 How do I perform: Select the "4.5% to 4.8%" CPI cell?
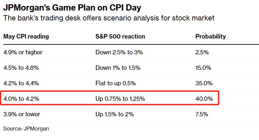click(x=21, y=68)
